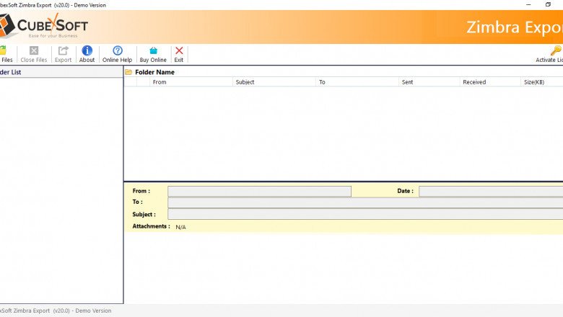Click the Folder Name heading text
The height and width of the screenshot is (317, 563).
(x=154, y=72)
